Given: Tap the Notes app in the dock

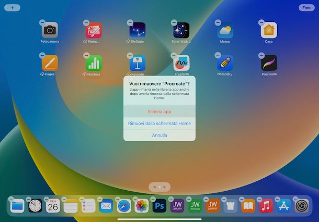Looking at the screenshot, I should click(x=71, y=206).
